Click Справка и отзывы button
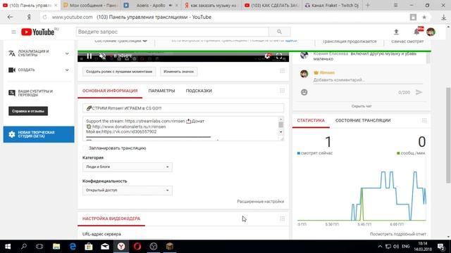This screenshot has height=253, width=451. tap(28, 111)
